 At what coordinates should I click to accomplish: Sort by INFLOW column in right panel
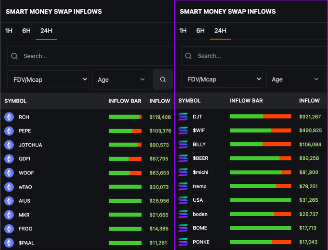click(310, 101)
